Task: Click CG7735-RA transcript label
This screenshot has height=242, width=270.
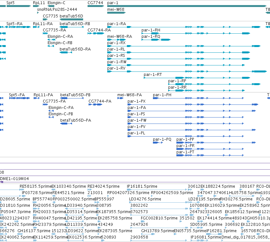Action: 55,30
